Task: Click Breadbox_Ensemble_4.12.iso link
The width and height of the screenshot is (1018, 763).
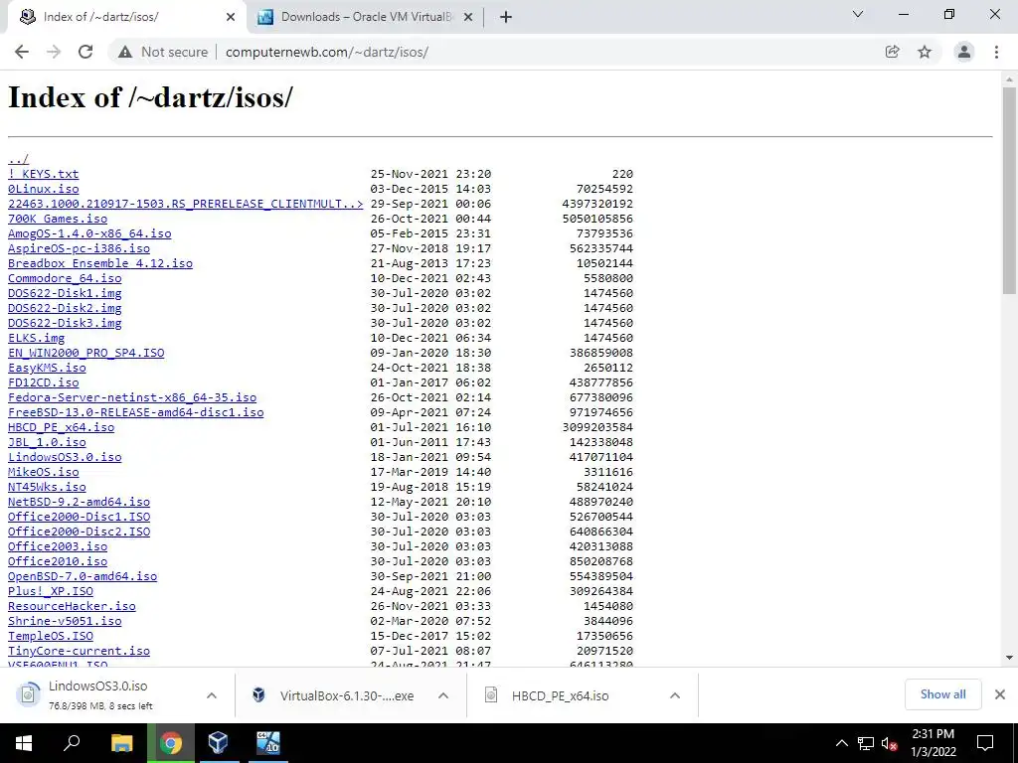Action: (100, 263)
